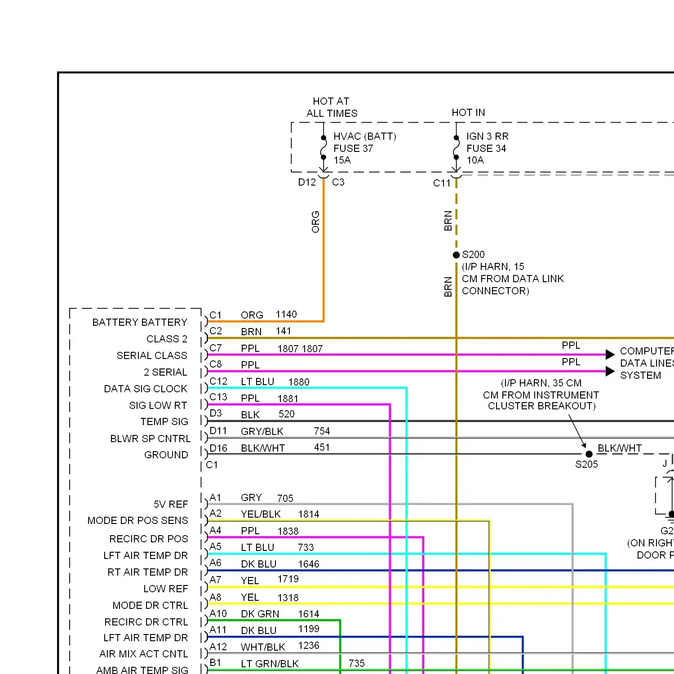
Task: Click the DK BLU 1646 wire label
Action: click(x=280, y=564)
